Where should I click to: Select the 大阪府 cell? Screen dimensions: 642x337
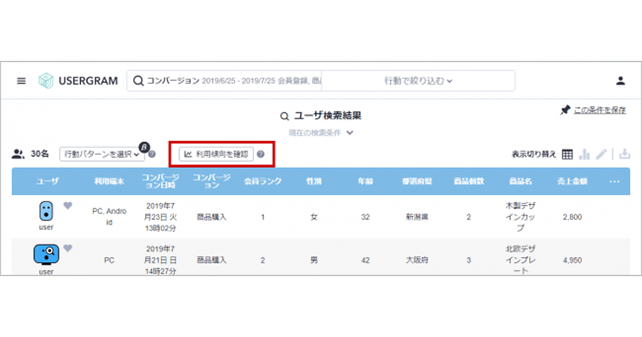point(417,261)
